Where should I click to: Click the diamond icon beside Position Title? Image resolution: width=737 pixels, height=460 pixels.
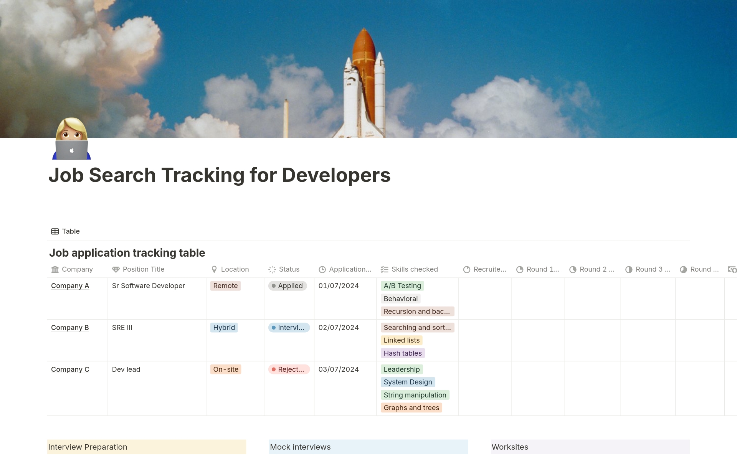[x=116, y=269]
